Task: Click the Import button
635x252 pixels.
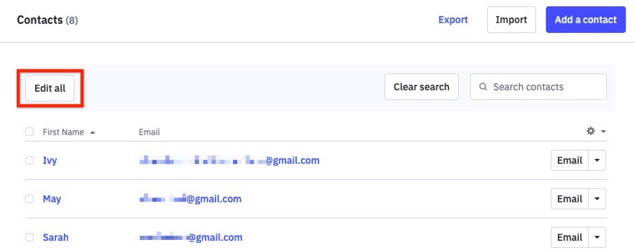Action: click(511, 20)
